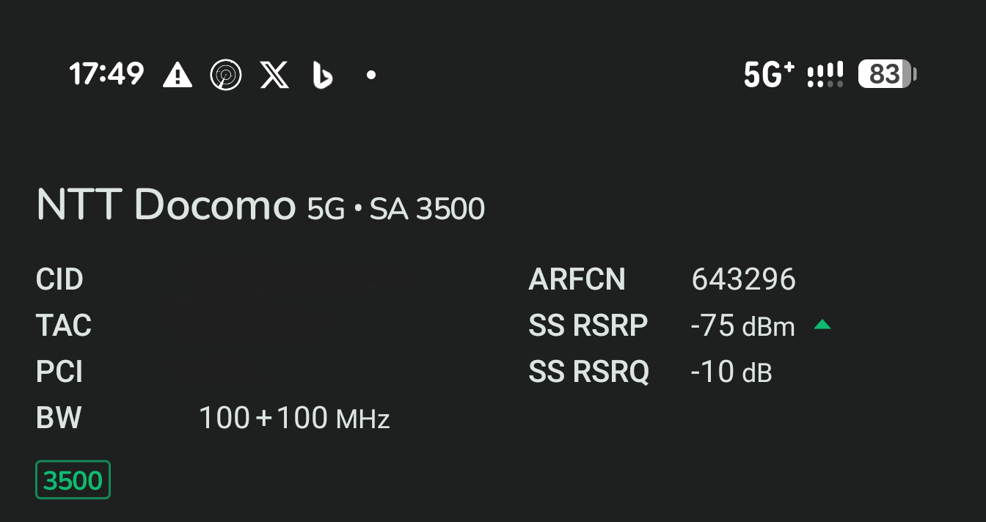Select the ARFCN value 643296

tap(743, 279)
